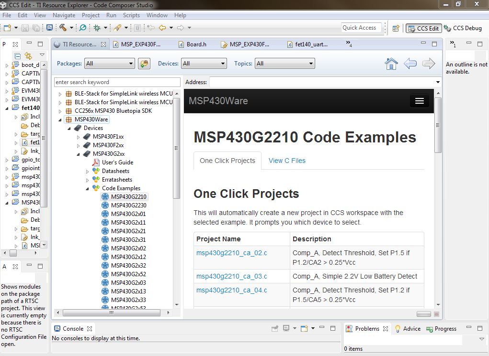Show hidden editor tabs list
Screen dimensions: 489x356
(349, 44)
